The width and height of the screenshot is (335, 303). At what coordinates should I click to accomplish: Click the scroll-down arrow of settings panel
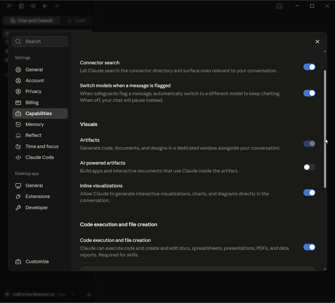coord(325,269)
